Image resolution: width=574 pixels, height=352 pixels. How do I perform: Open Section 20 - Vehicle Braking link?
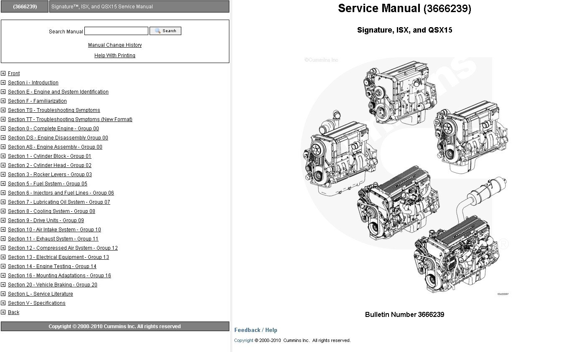coord(53,285)
